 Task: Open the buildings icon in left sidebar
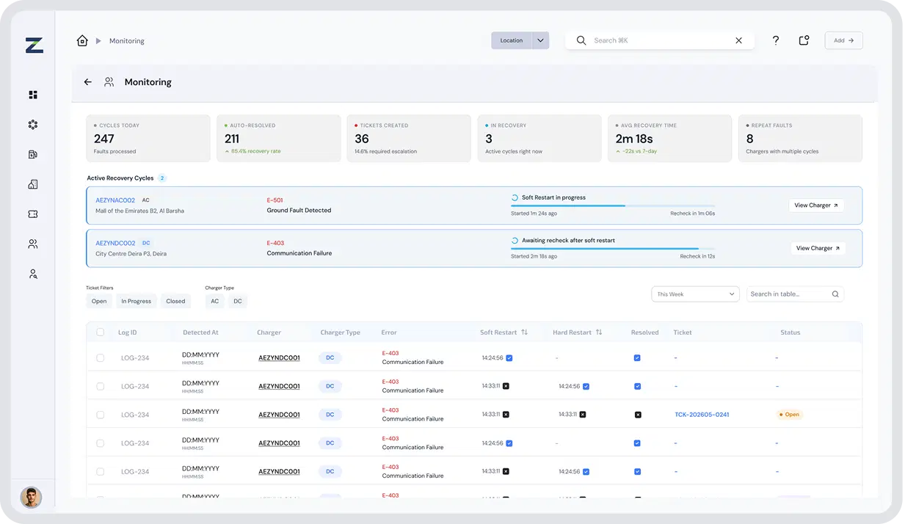(33, 184)
